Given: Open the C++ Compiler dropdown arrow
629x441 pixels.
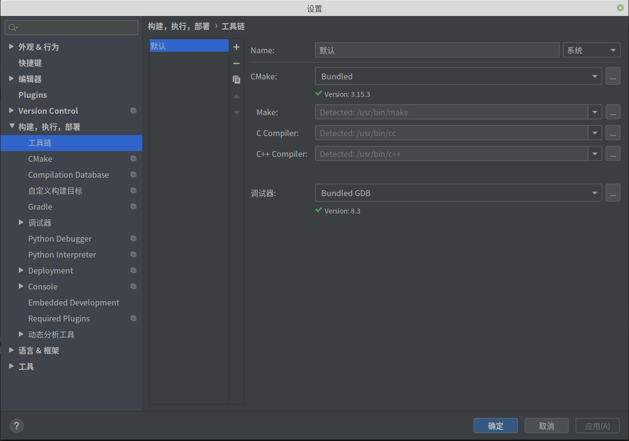Looking at the screenshot, I should point(595,154).
